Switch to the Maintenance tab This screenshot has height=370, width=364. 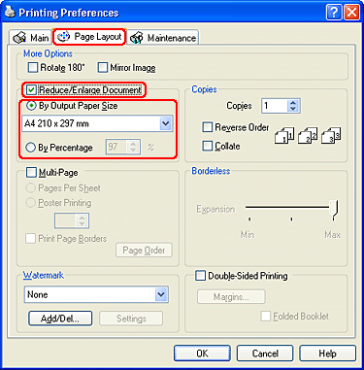pos(163,38)
